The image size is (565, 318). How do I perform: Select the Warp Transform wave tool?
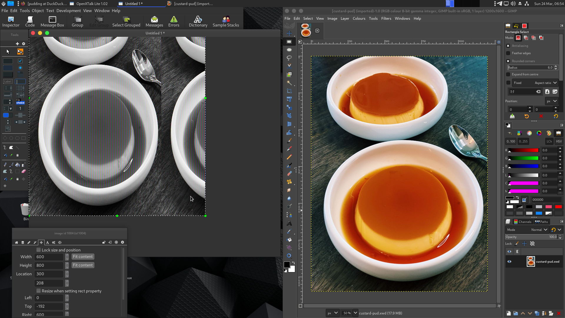pyautogui.click(x=289, y=132)
